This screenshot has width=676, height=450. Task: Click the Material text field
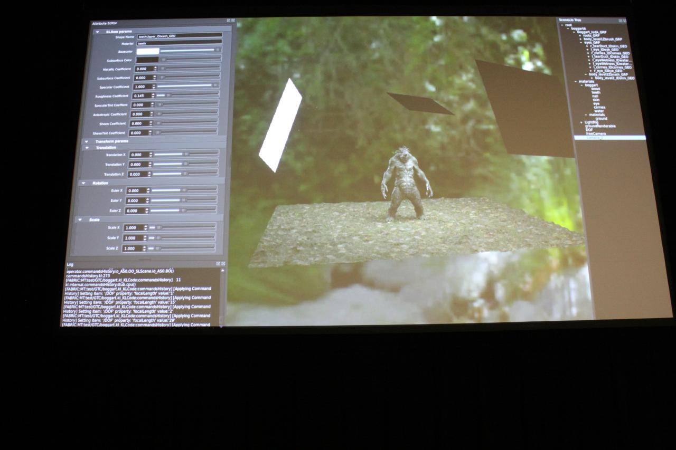point(180,43)
